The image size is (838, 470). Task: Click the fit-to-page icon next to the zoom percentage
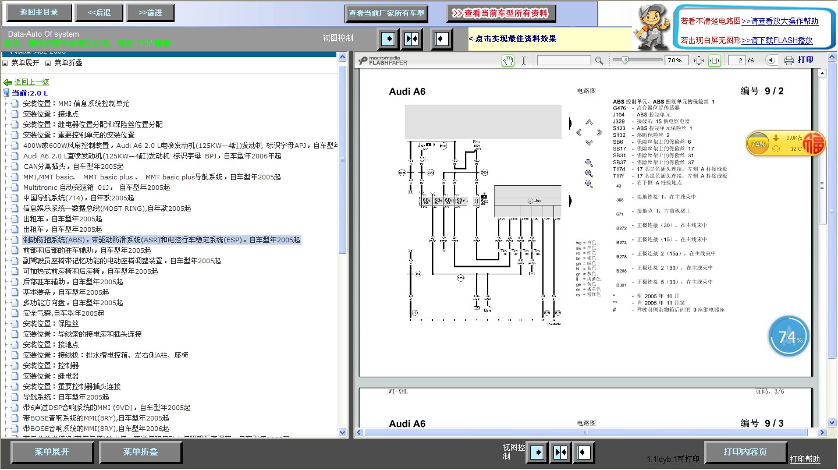(699, 60)
